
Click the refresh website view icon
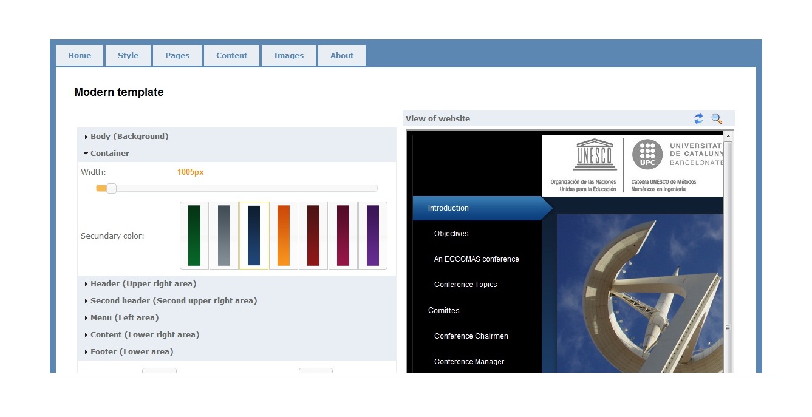click(x=698, y=119)
